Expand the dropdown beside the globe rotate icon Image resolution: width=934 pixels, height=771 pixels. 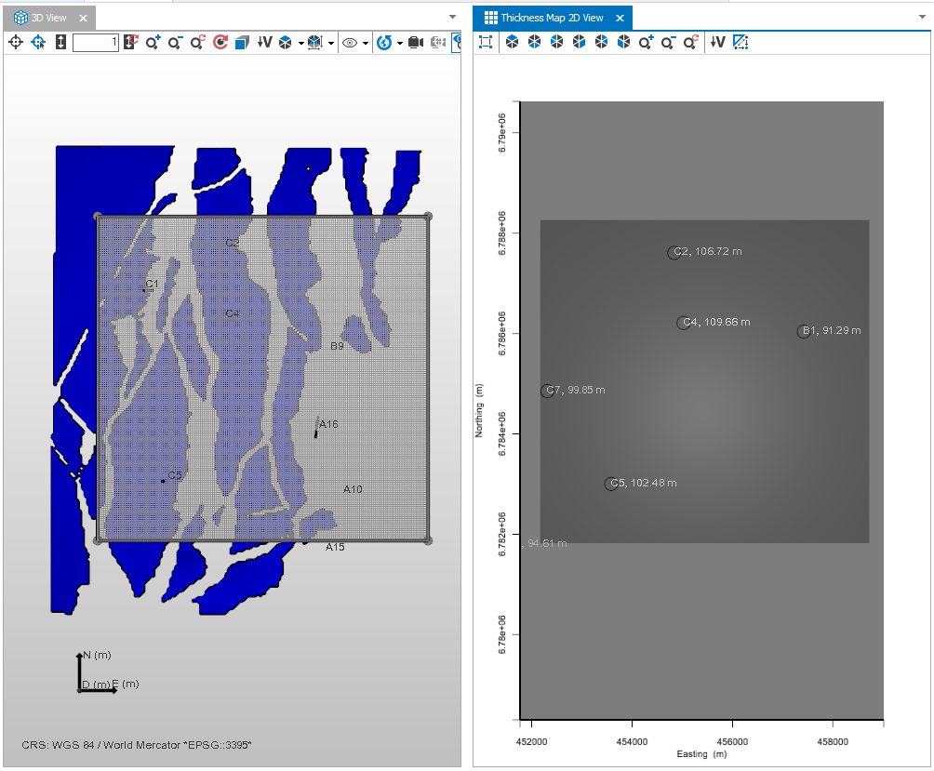tap(399, 43)
